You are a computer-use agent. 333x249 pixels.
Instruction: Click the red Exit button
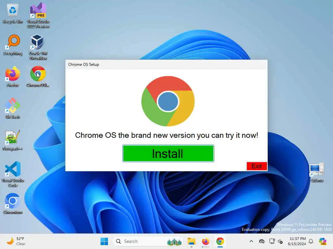tap(257, 166)
